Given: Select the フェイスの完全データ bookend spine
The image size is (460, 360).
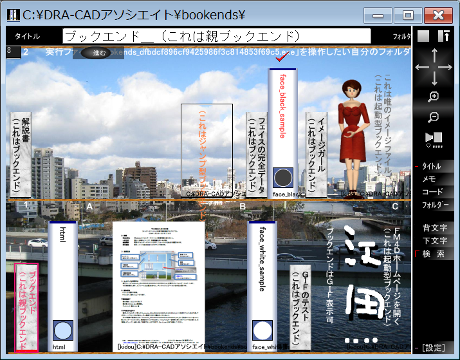Looking at the screenshot, I should coord(257,155).
